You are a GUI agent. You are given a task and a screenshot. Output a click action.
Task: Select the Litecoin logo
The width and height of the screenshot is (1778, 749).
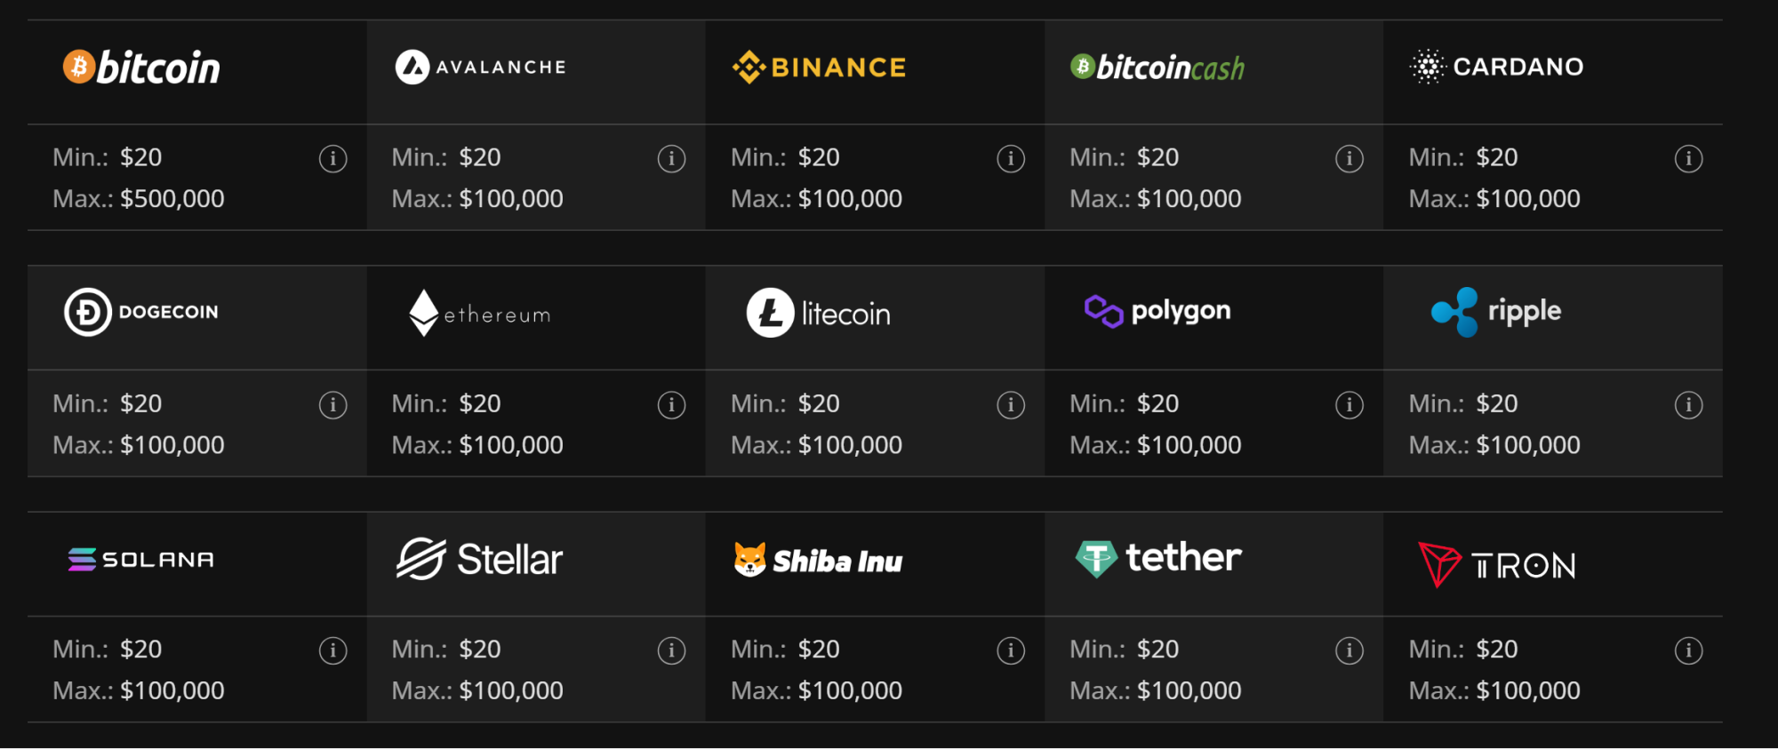tap(819, 313)
